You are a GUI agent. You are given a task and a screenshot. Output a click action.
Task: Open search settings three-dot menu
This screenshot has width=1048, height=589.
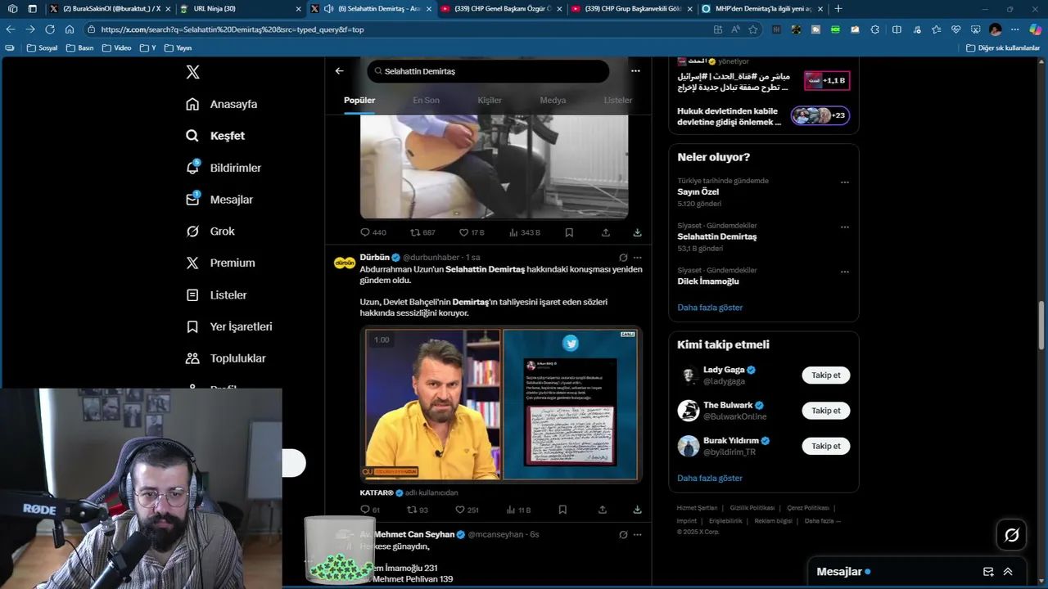635,71
